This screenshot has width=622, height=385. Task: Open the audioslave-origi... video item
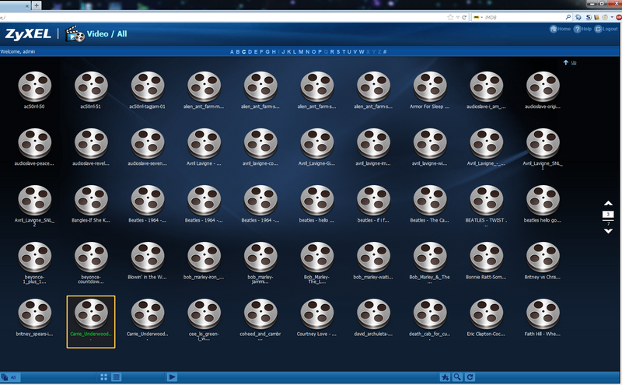click(x=543, y=90)
